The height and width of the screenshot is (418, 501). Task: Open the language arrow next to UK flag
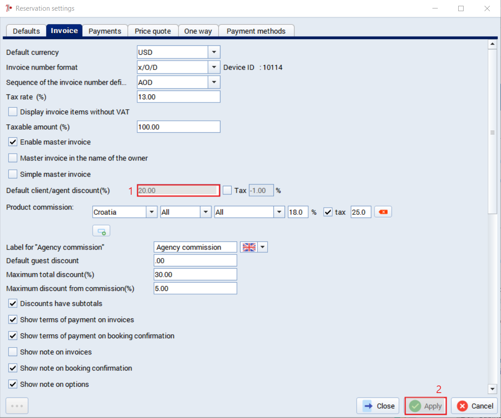pyautogui.click(x=263, y=247)
